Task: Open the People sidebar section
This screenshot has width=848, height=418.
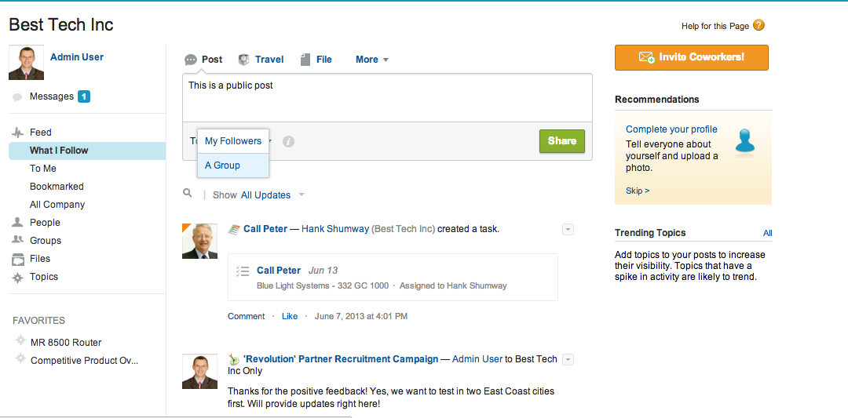Action: [x=45, y=223]
